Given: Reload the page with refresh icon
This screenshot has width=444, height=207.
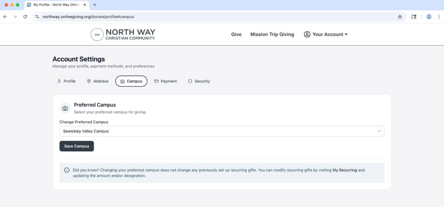Looking at the screenshot, I should 25,16.
